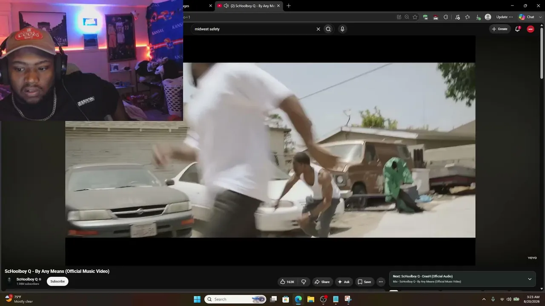The height and width of the screenshot is (306, 545).
Task: Clear the 'midwest safety' search text
Action: pyautogui.click(x=318, y=29)
